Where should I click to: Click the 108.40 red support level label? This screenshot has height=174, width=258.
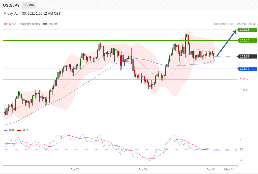pyautogui.click(x=244, y=90)
